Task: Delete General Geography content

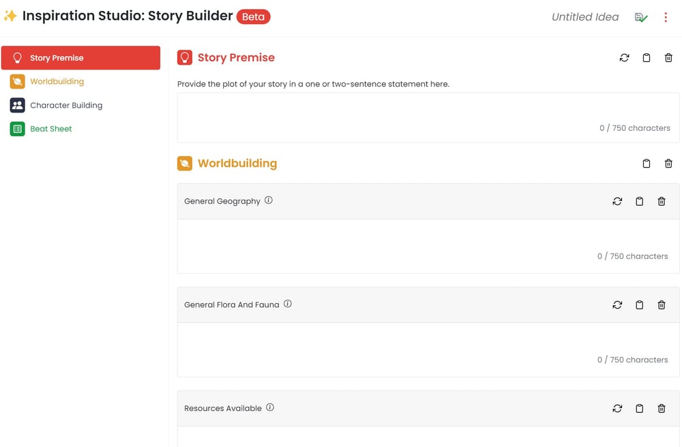Action: [x=662, y=201]
